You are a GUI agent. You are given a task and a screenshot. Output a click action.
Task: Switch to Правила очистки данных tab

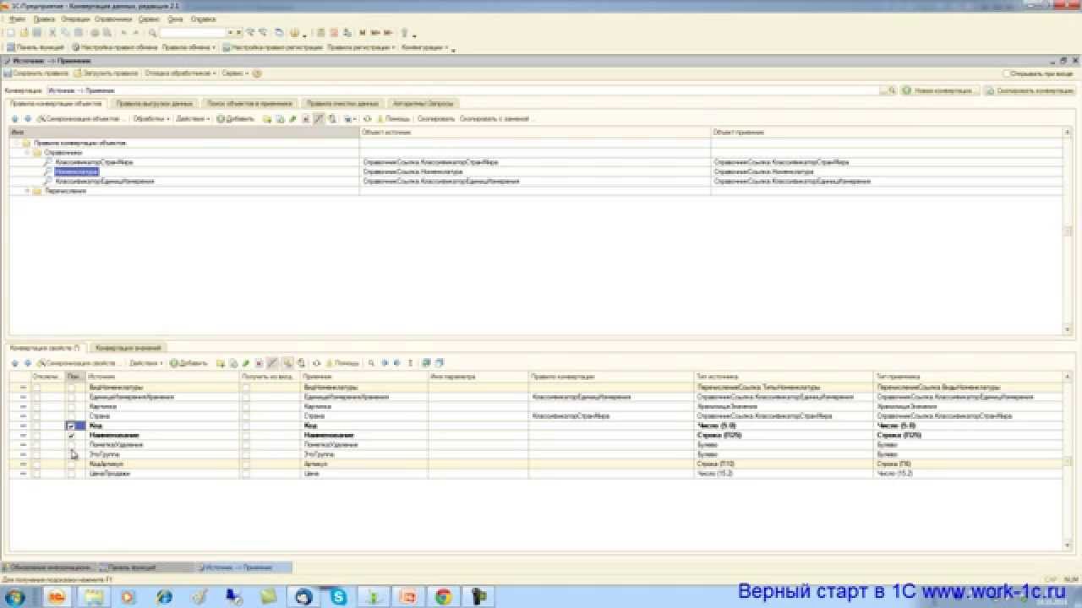pyautogui.click(x=342, y=103)
